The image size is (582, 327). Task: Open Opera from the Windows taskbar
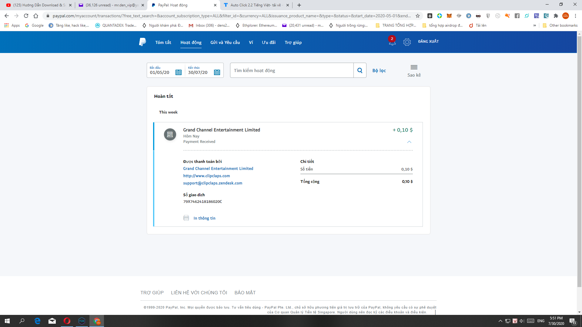(x=67, y=321)
